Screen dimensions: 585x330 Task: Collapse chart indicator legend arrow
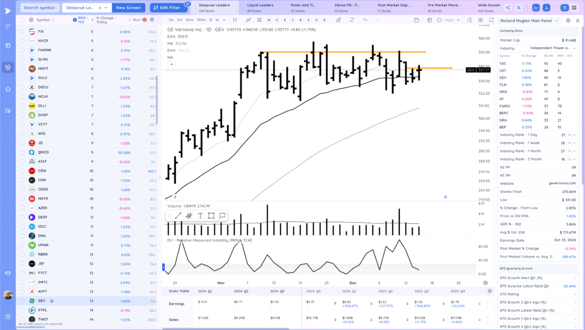[171, 64]
